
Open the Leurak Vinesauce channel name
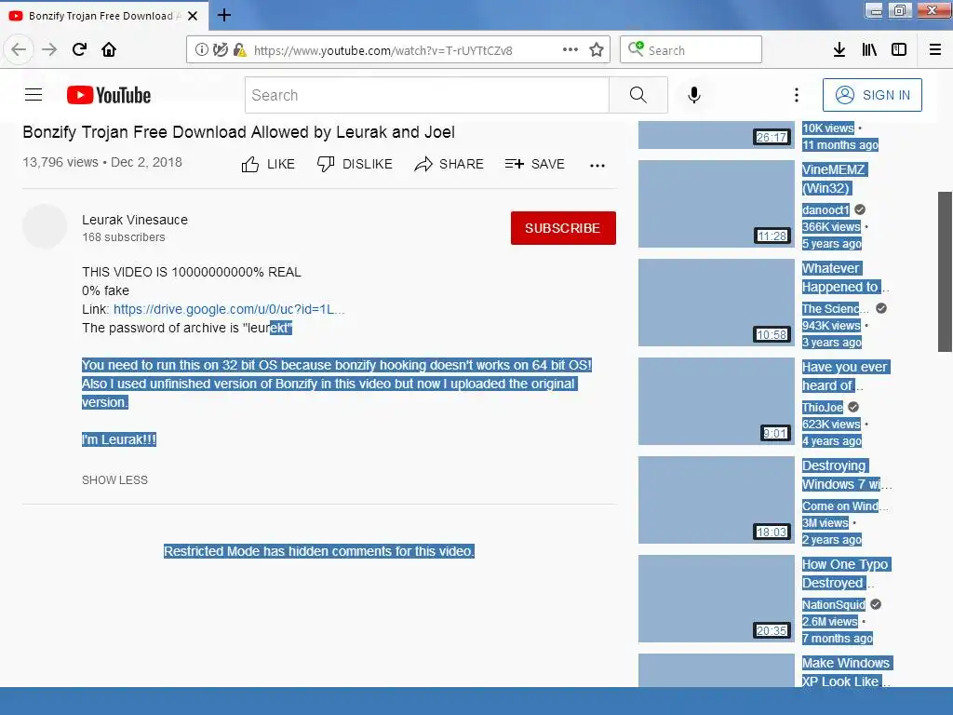click(135, 220)
